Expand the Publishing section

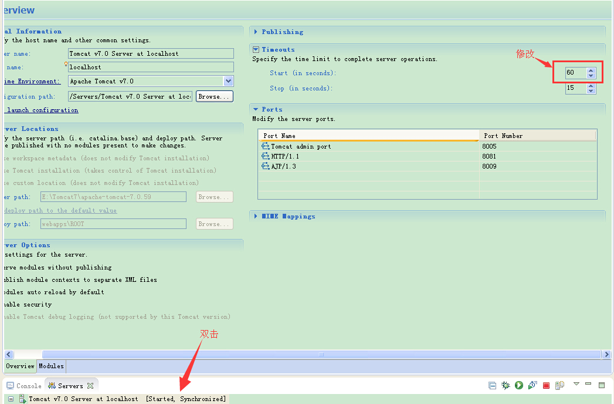tap(256, 32)
